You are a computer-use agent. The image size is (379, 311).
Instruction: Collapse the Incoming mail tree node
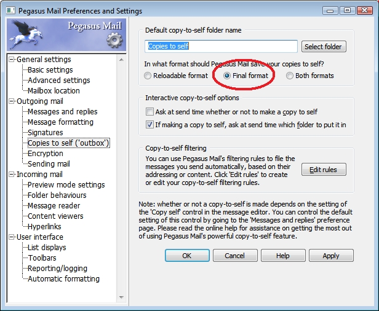[12, 175]
